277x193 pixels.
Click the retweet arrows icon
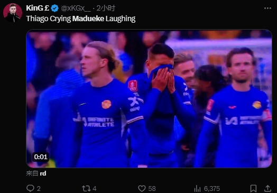86,188
